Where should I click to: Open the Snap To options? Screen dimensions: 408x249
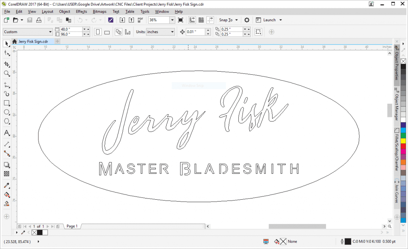coord(228,20)
